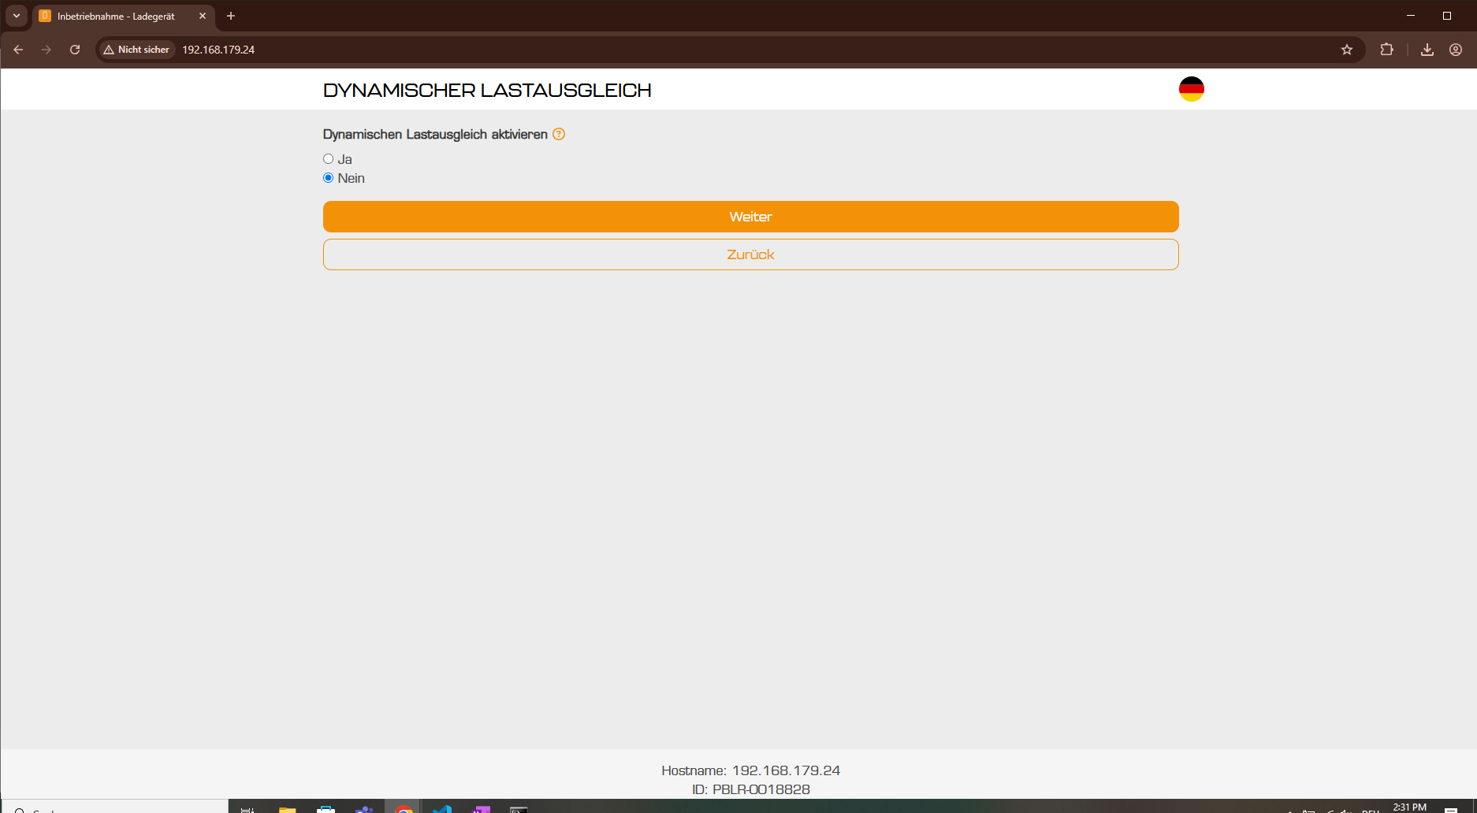1477x813 pixels.
Task: Open the "Nicht sicher" site info chip
Action: click(x=136, y=50)
